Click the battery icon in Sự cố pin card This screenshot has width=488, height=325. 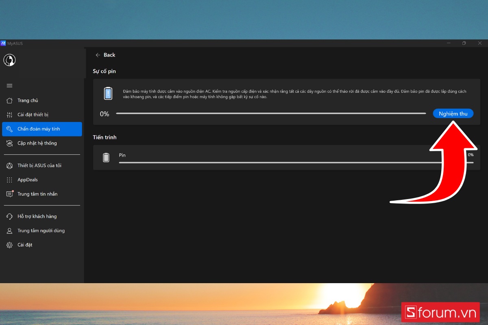pyautogui.click(x=108, y=93)
